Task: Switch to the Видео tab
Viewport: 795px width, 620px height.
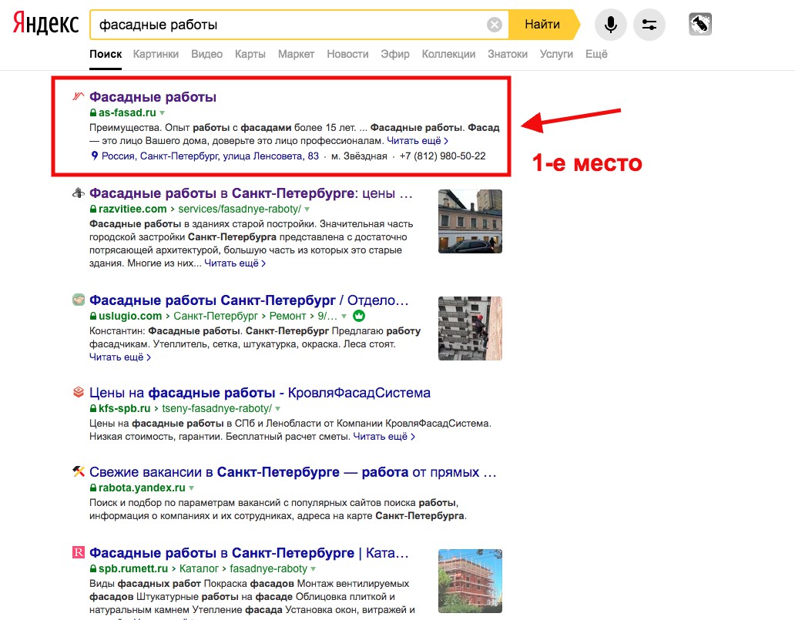Action: (x=207, y=54)
